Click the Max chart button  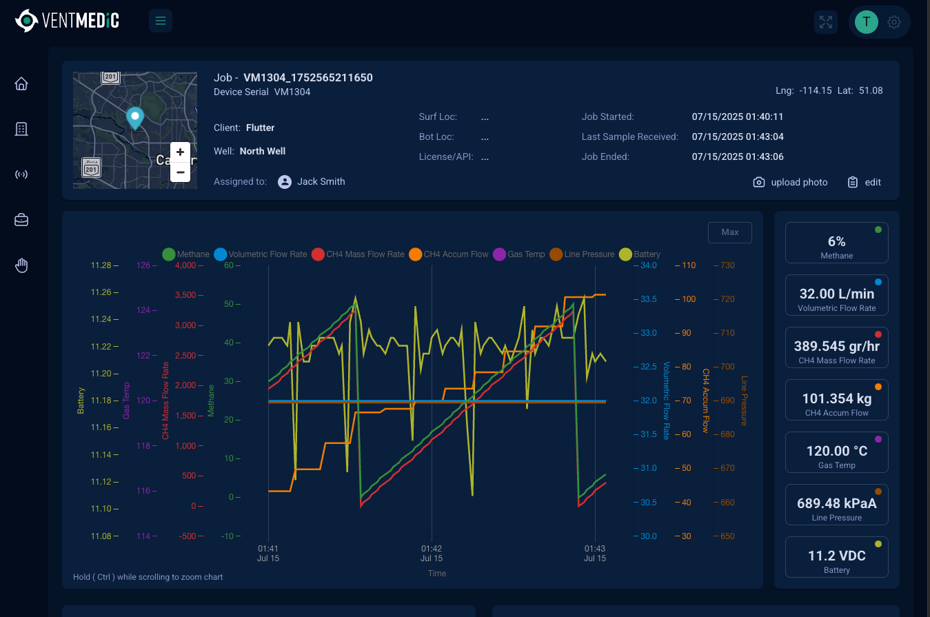coord(729,232)
